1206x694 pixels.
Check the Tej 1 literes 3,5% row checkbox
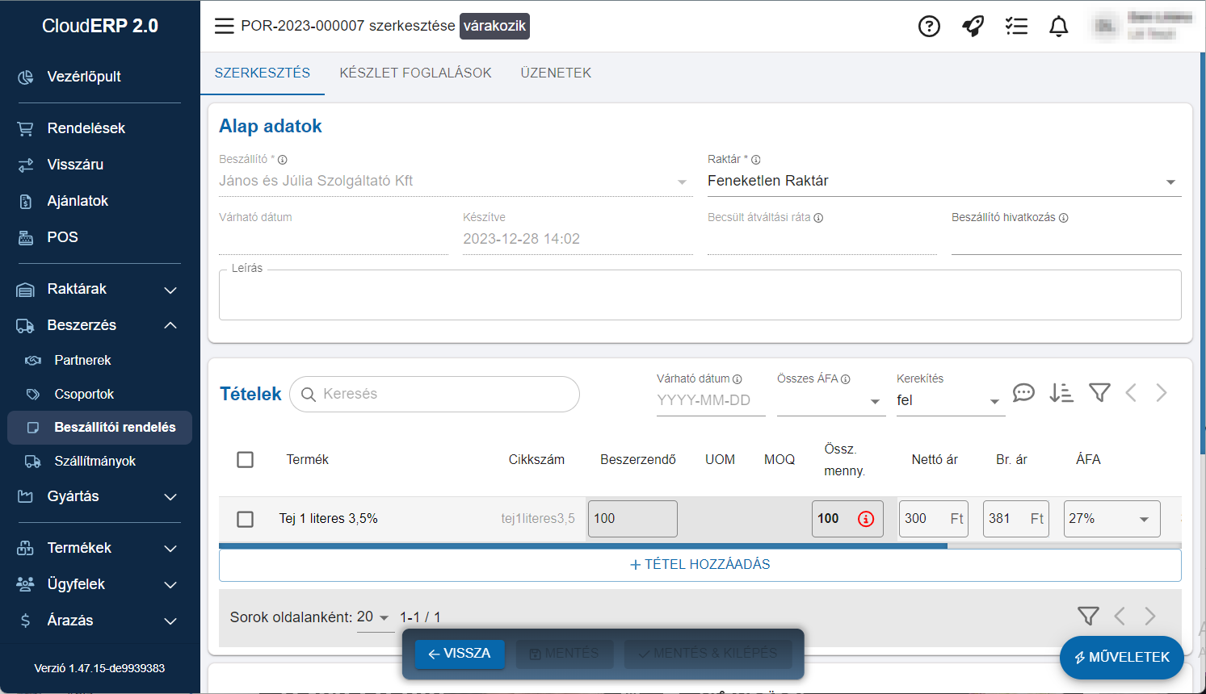click(246, 519)
